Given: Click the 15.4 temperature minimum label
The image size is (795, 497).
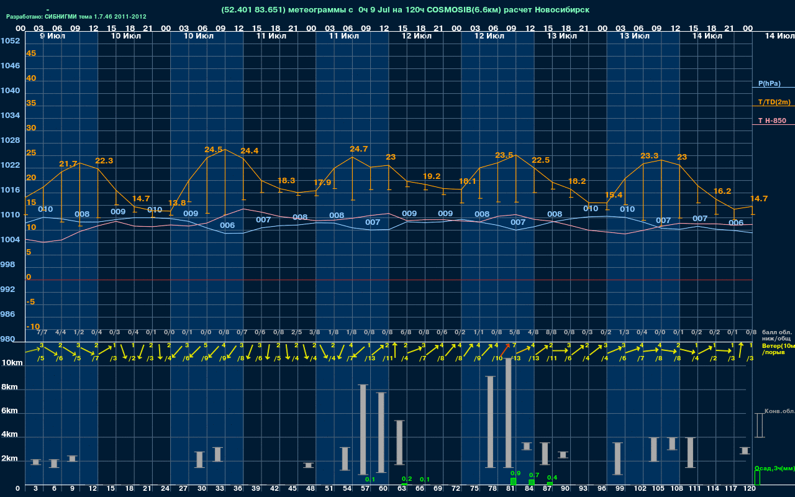Looking at the screenshot, I should point(614,195).
